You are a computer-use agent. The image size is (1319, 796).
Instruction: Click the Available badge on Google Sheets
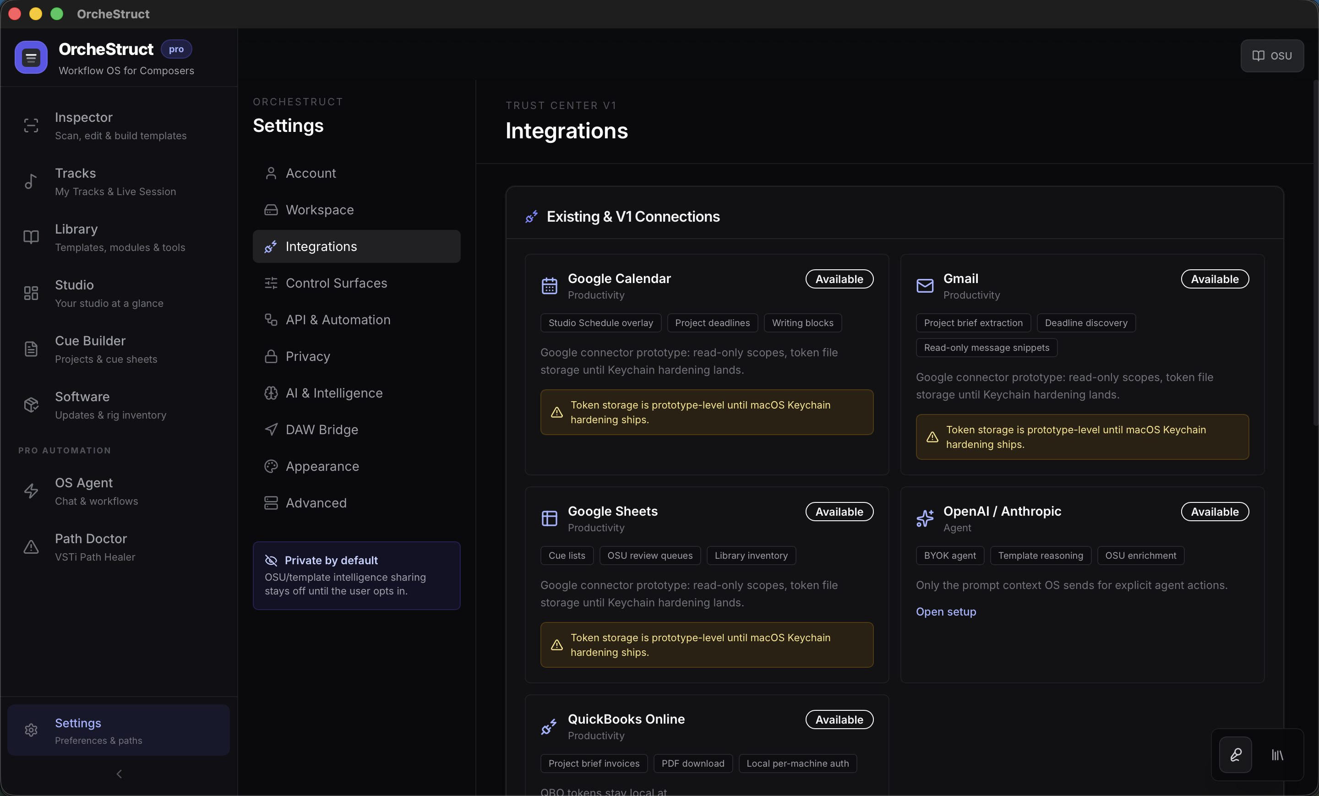point(839,512)
